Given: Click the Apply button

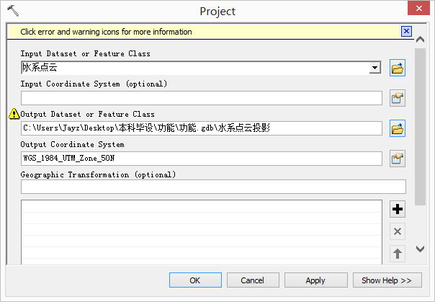Looking at the screenshot, I should coord(315,280).
